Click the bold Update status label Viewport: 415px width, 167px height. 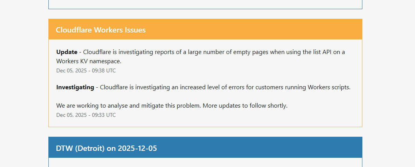click(67, 52)
